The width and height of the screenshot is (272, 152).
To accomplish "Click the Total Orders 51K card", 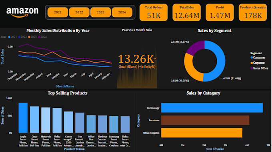I will (x=154, y=12).
